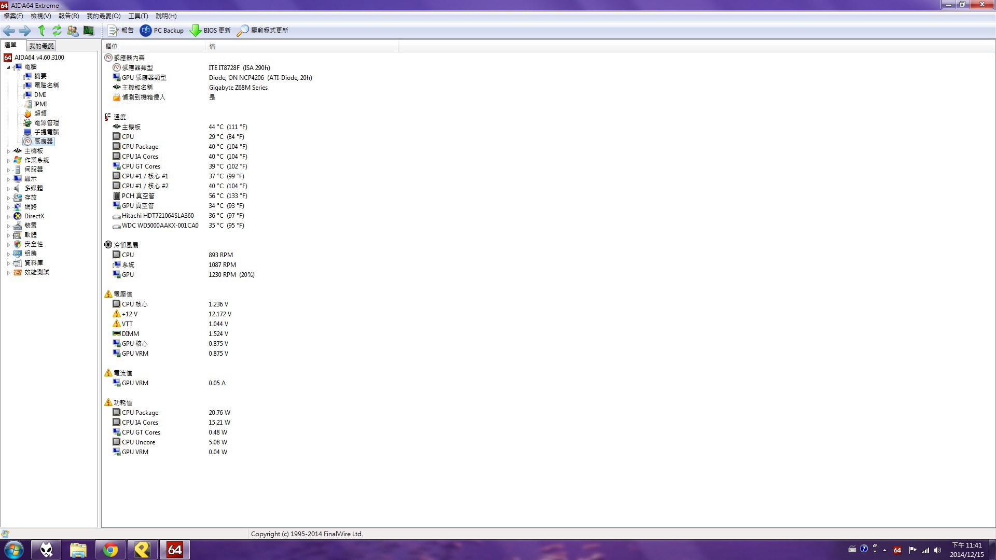Collapse the 電腦 tree node

click(x=8, y=67)
